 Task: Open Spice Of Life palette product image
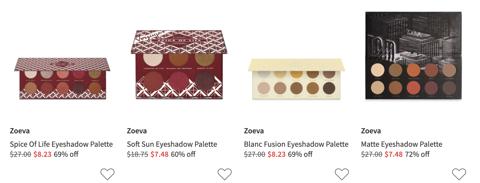[63, 79]
